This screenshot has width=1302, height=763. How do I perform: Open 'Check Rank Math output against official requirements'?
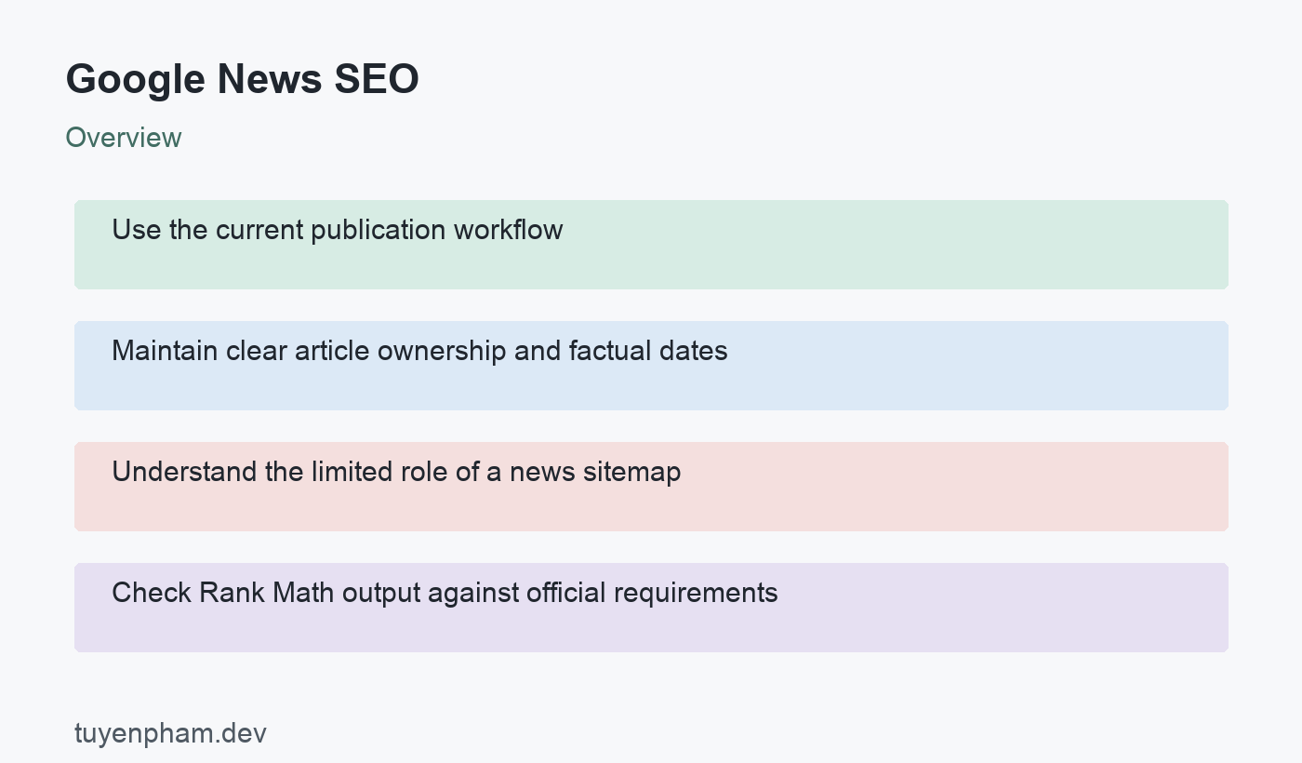click(x=651, y=608)
